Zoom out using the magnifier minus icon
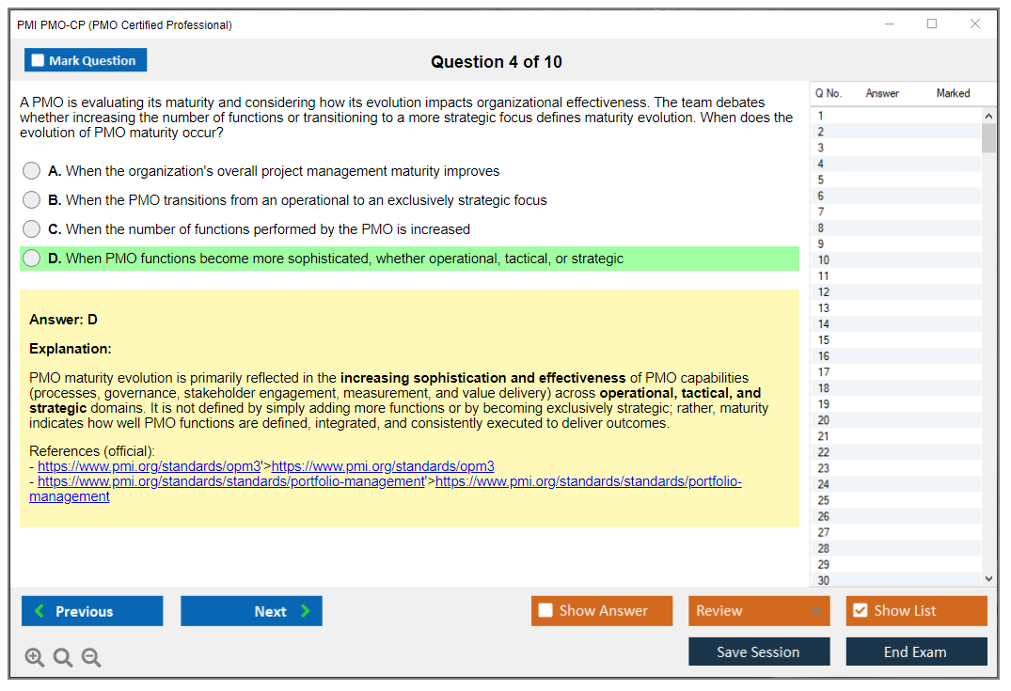1011x691 pixels. click(x=90, y=657)
